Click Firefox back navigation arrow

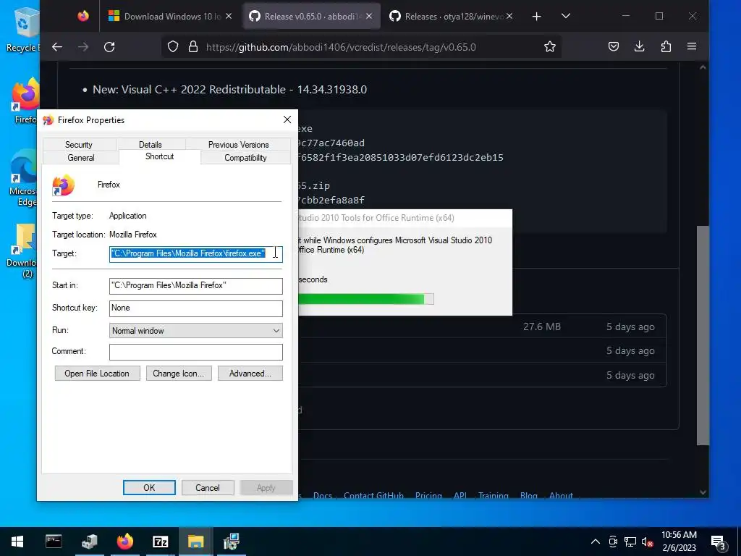point(57,47)
